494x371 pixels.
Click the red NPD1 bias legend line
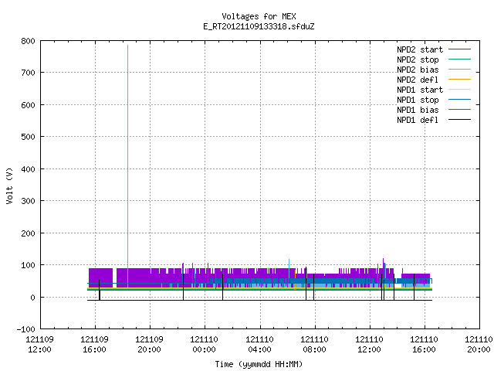pyautogui.click(x=459, y=110)
